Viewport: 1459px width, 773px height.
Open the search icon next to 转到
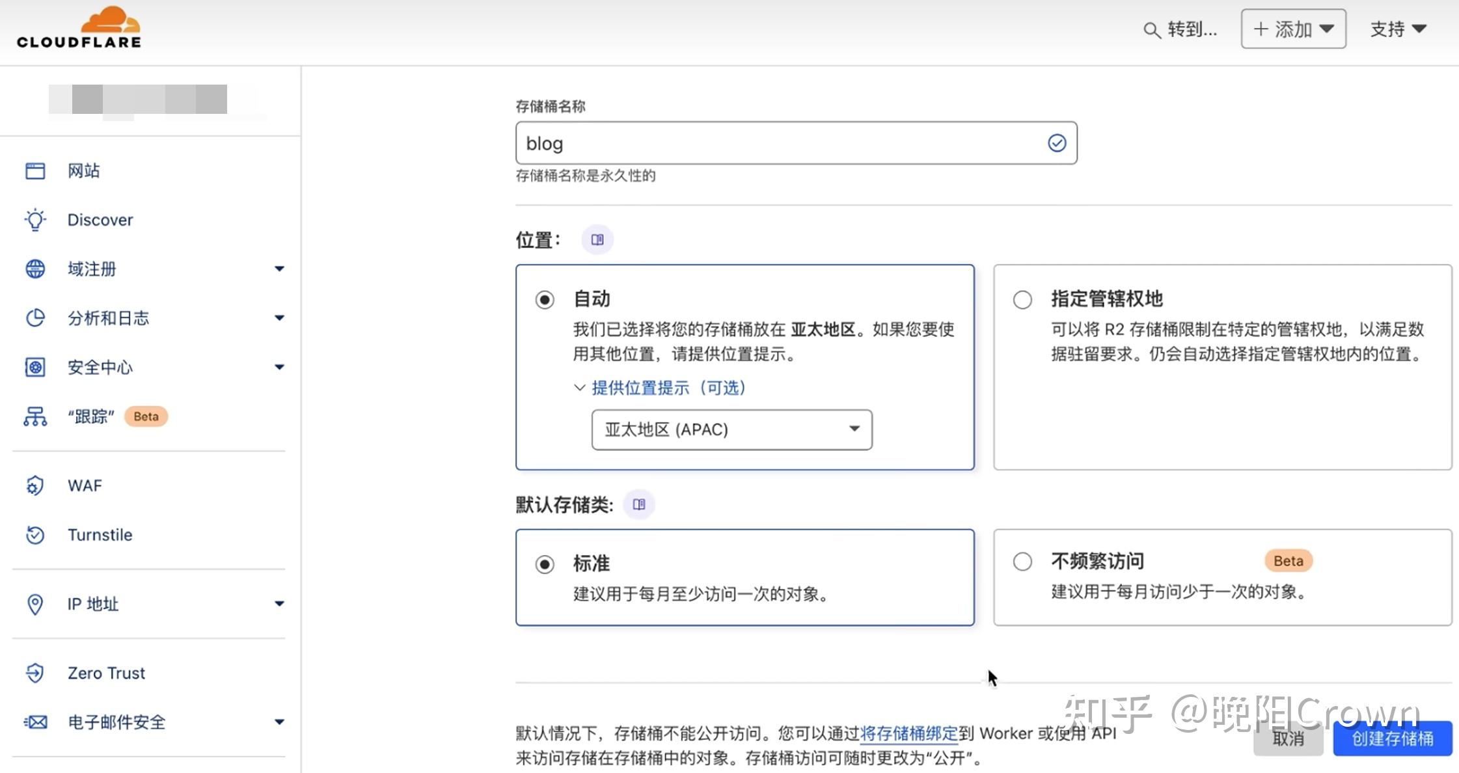tap(1151, 30)
